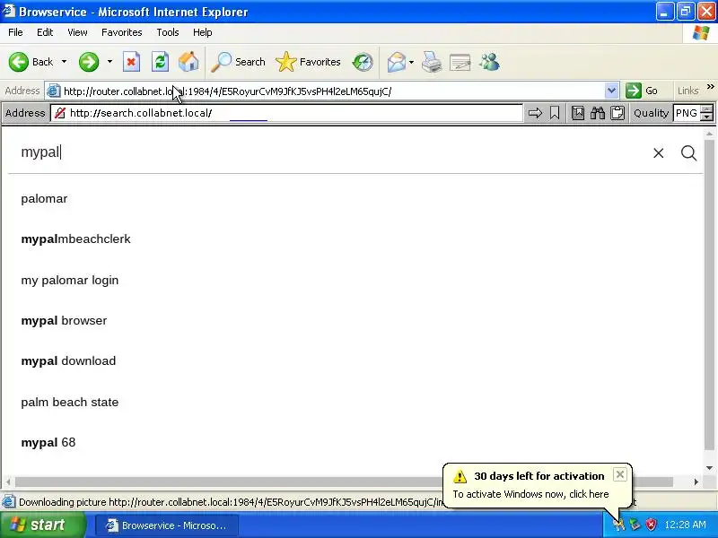Select the mypal browser suggestion
The image size is (718, 538).
coord(64,321)
